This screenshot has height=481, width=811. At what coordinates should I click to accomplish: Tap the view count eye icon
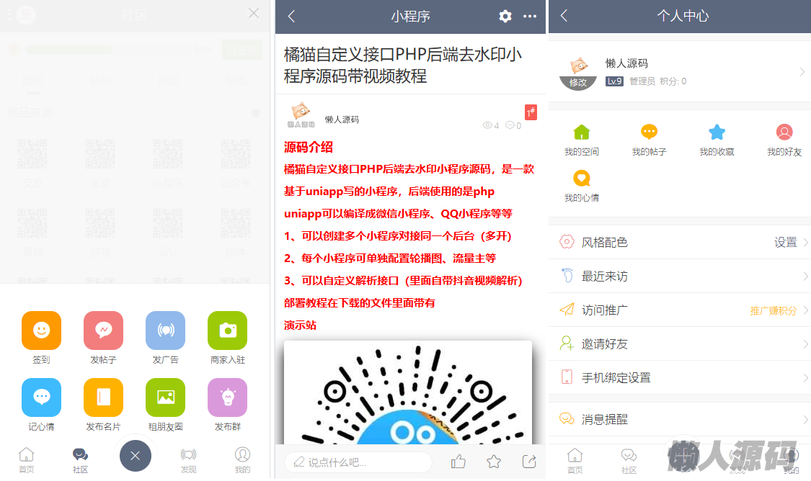point(487,125)
